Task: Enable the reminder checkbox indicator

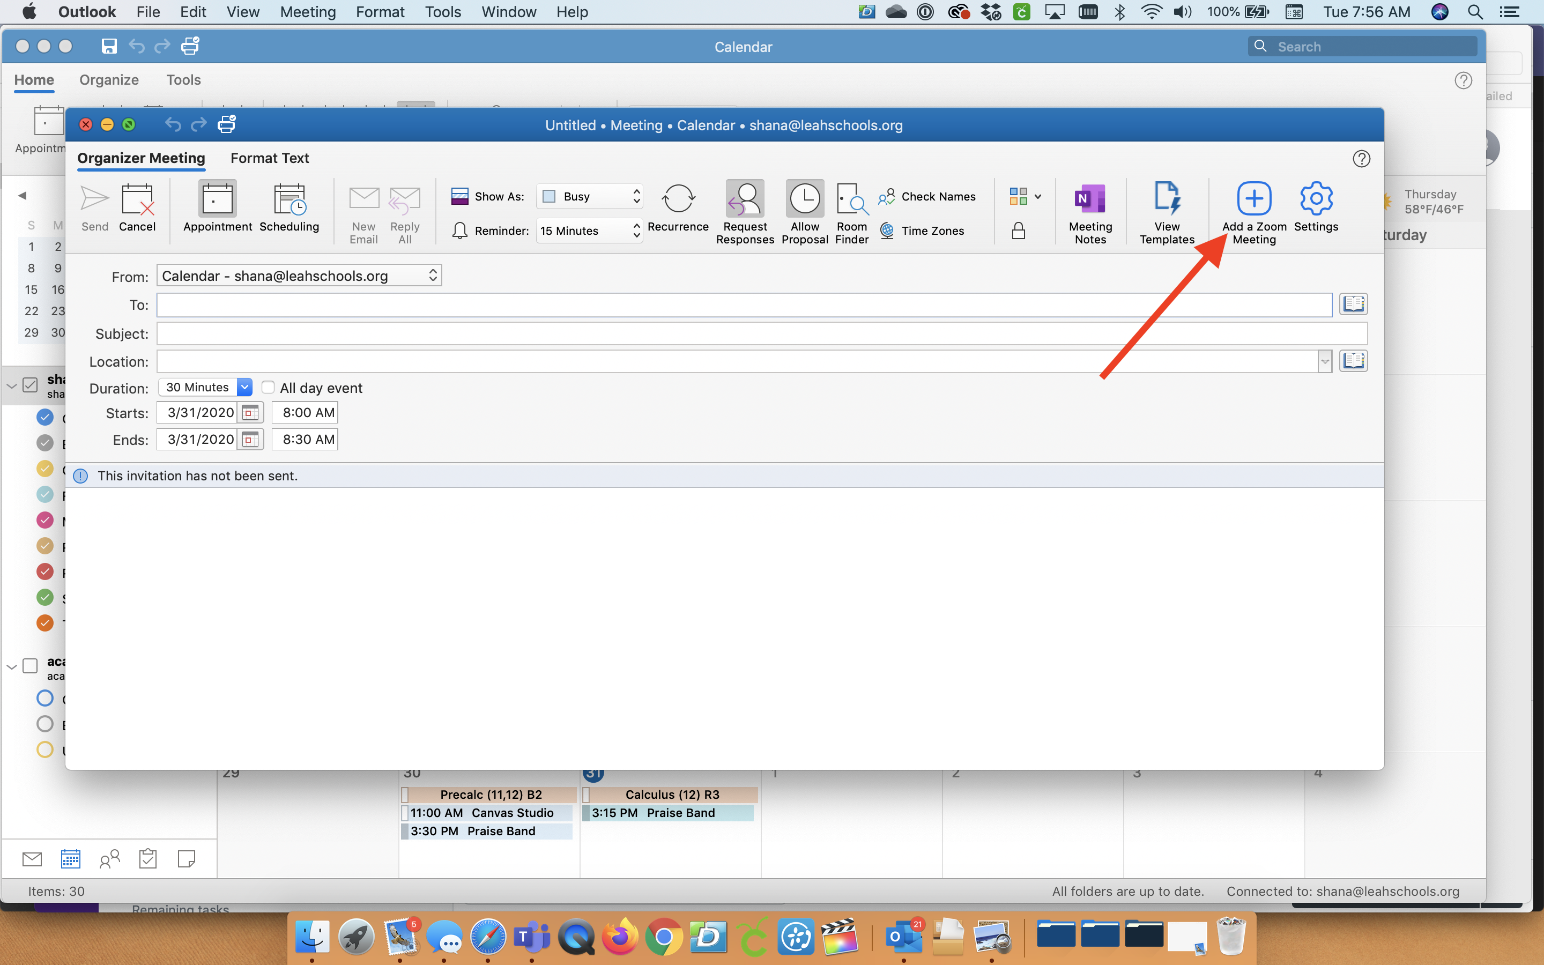Action: click(460, 230)
